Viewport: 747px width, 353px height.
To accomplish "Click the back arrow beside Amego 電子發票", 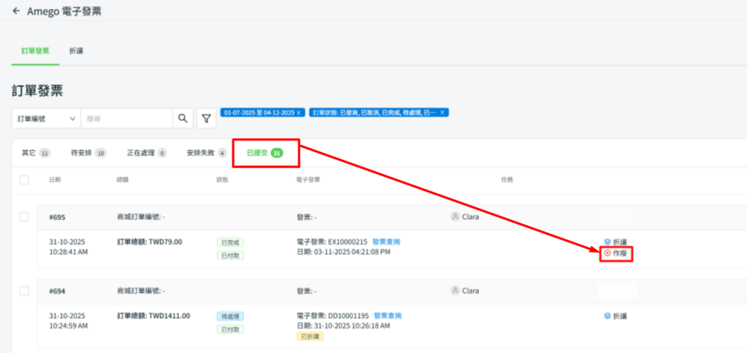I will tap(16, 11).
